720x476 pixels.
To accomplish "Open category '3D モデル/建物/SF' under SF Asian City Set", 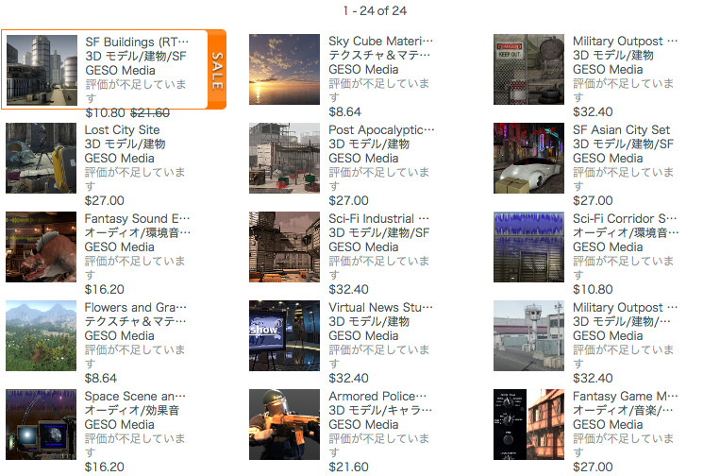I will pos(623,144).
